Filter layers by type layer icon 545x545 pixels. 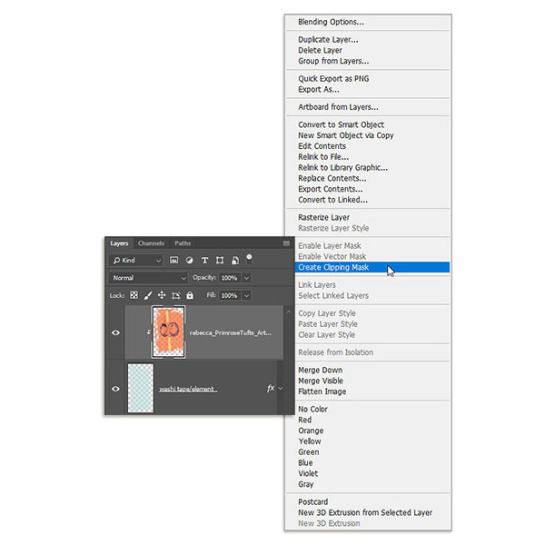(x=204, y=260)
